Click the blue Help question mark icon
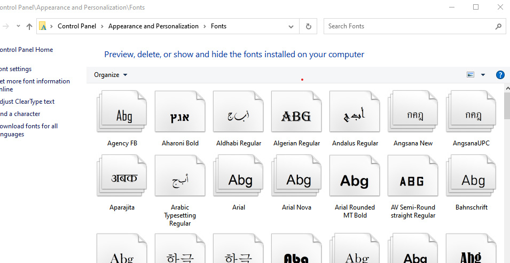Viewport: 510px width, 263px height. click(500, 75)
